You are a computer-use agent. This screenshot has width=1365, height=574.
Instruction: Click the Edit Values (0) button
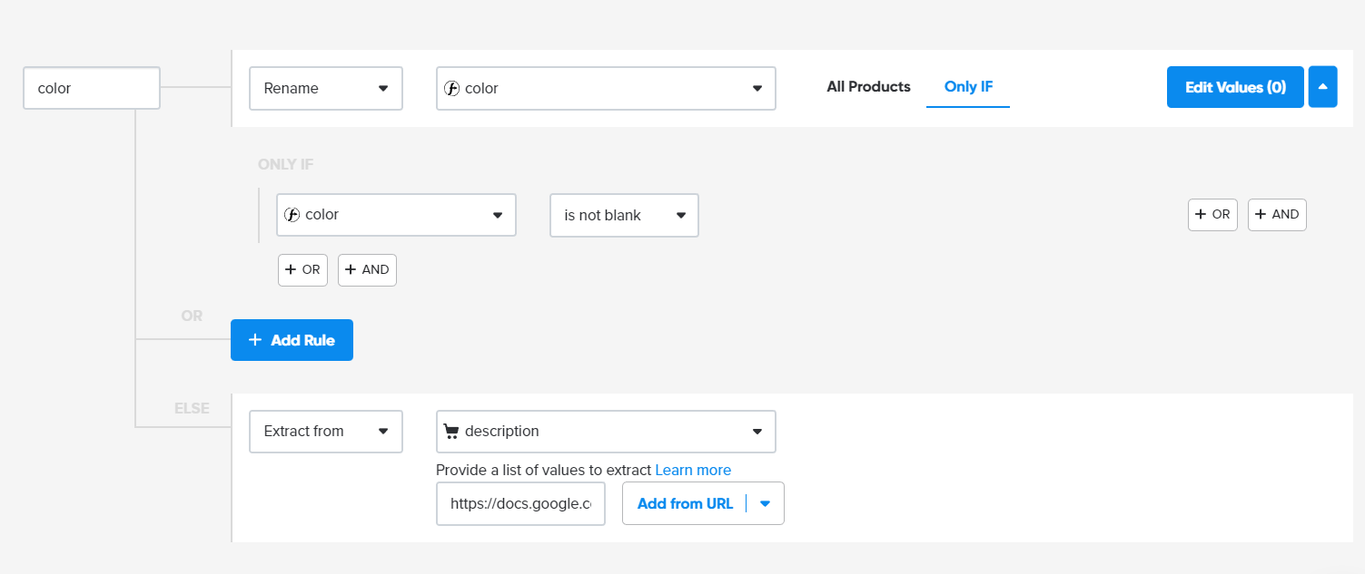1235,87
